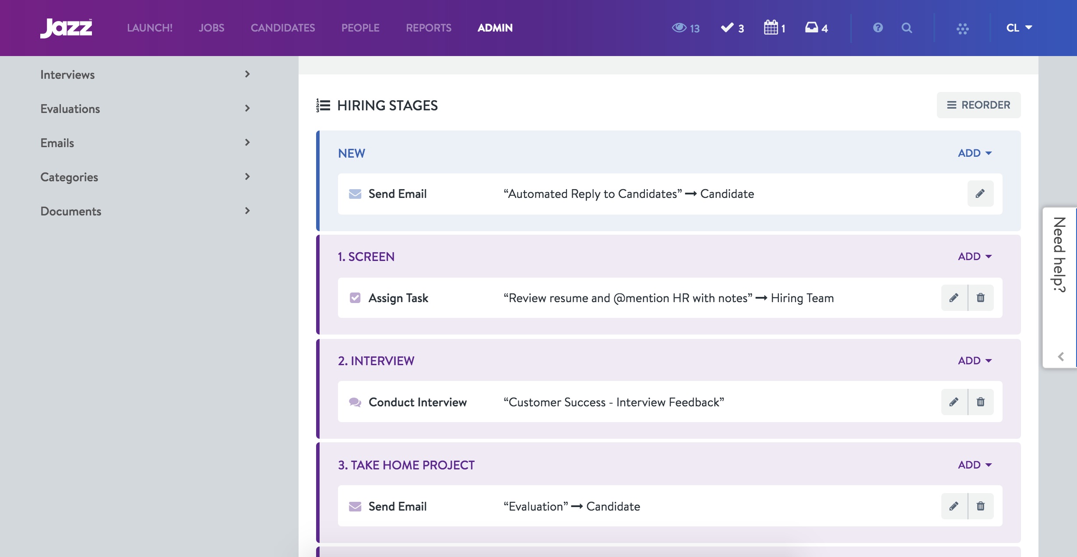
Task: Click "Customer Success - Interview Feedback" text
Action: tap(614, 402)
